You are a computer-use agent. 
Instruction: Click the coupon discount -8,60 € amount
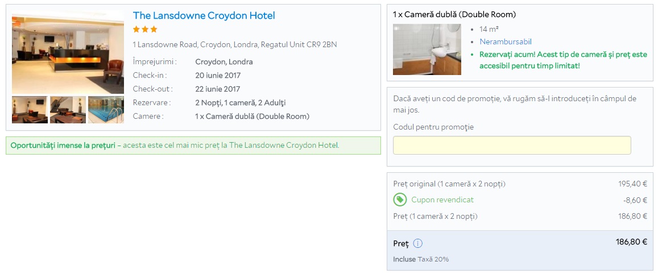point(635,200)
